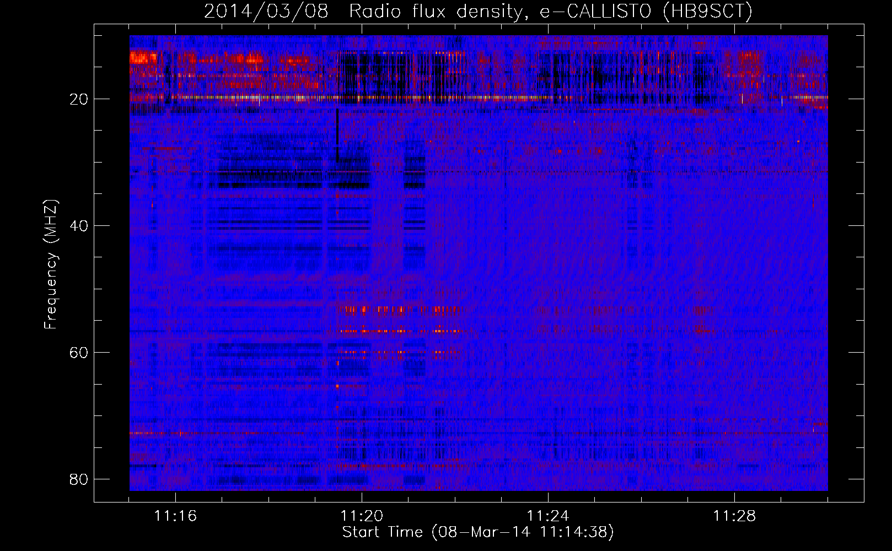Click the 11:16 time tick label
This screenshot has height=551, width=892.
pyautogui.click(x=175, y=516)
